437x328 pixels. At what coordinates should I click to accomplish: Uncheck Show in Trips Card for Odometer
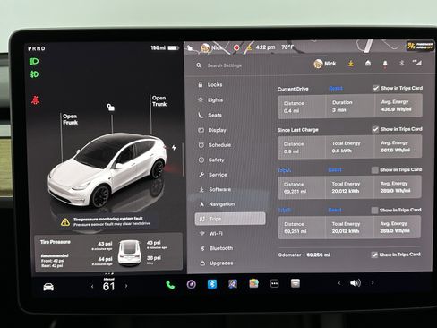pyautogui.click(x=374, y=255)
